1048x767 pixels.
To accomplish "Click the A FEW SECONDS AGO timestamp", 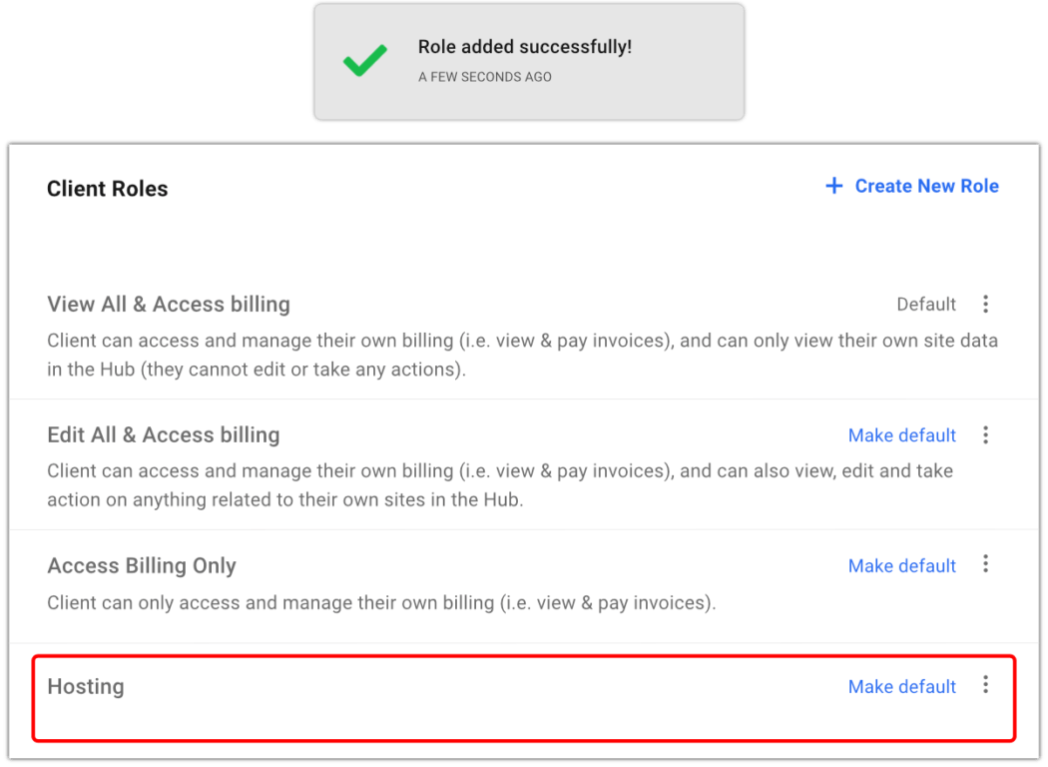I will (x=484, y=77).
